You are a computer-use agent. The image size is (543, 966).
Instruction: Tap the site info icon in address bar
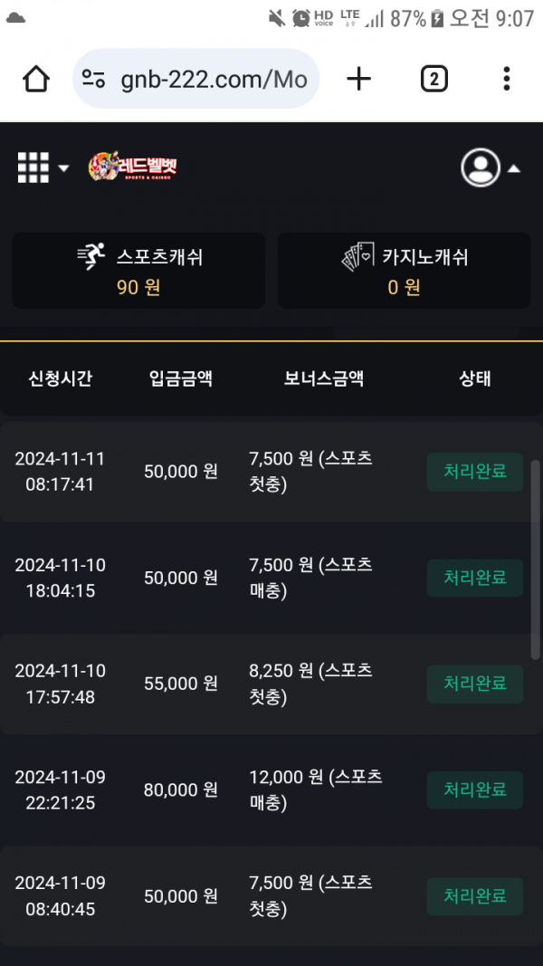(94, 80)
